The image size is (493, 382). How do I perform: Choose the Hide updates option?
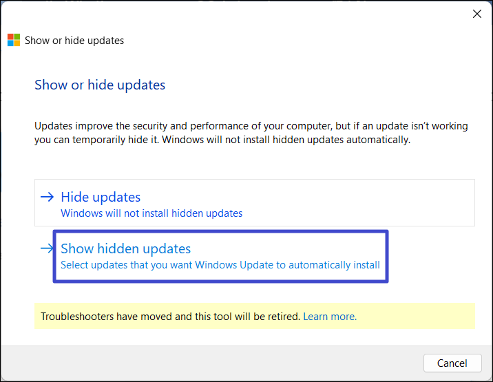click(x=101, y=198)
